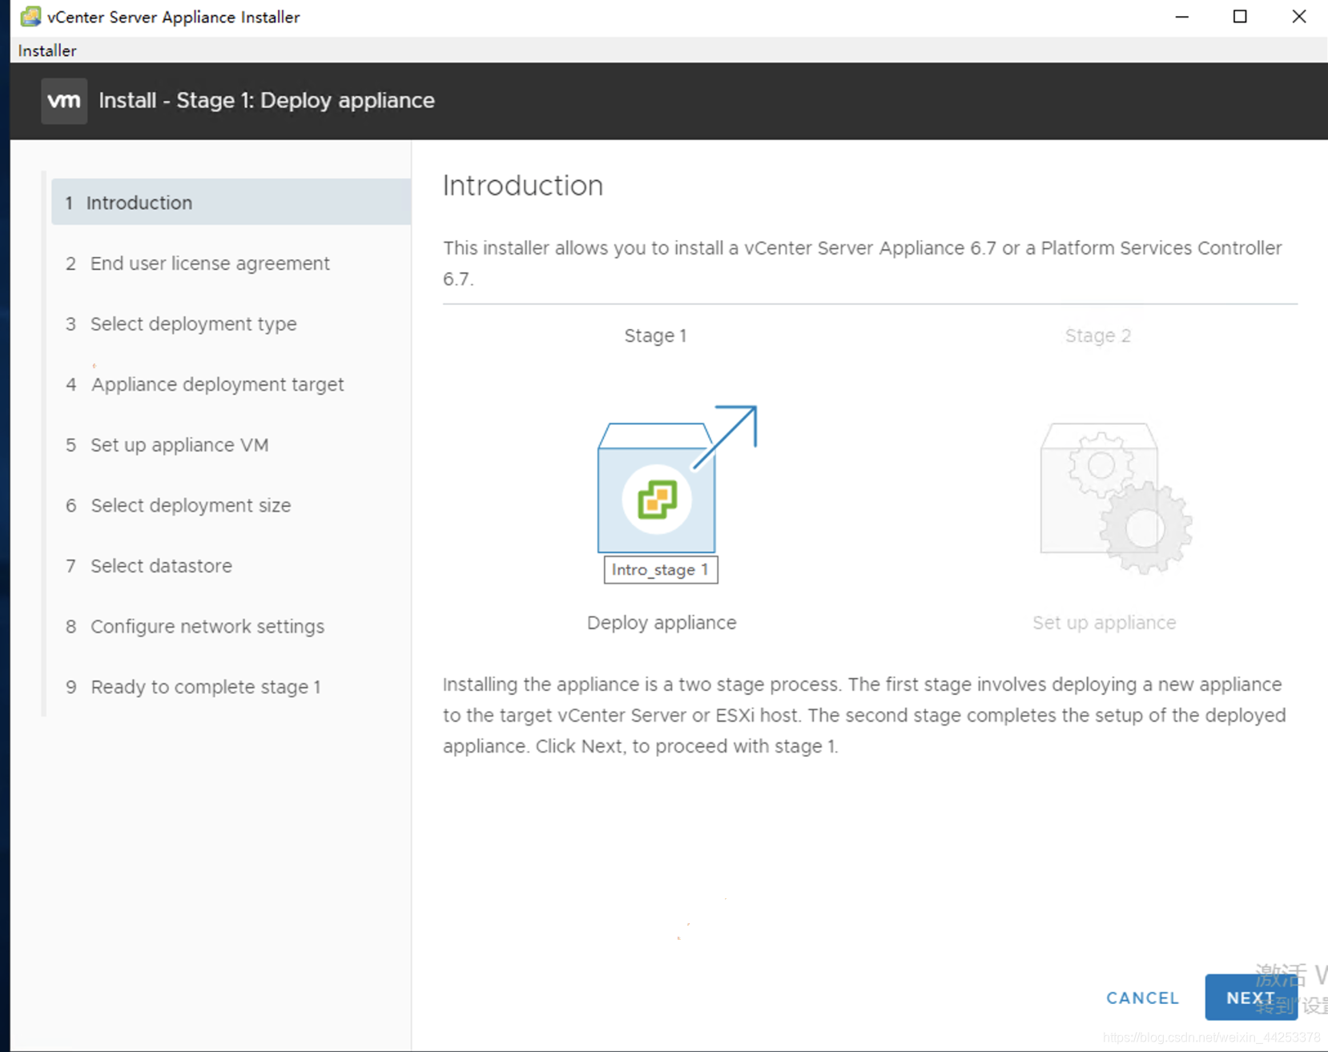
Task: Click the vCenter installer title bar icon
Action: point(30,17)
